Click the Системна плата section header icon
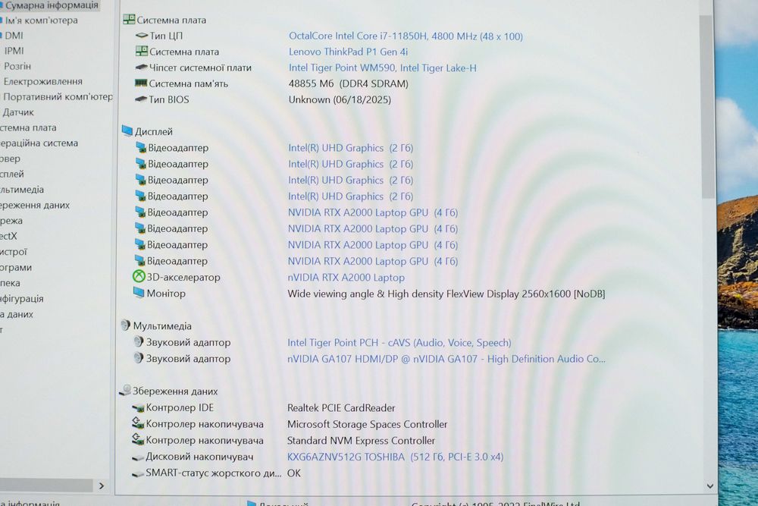 (x=129, y=20)
